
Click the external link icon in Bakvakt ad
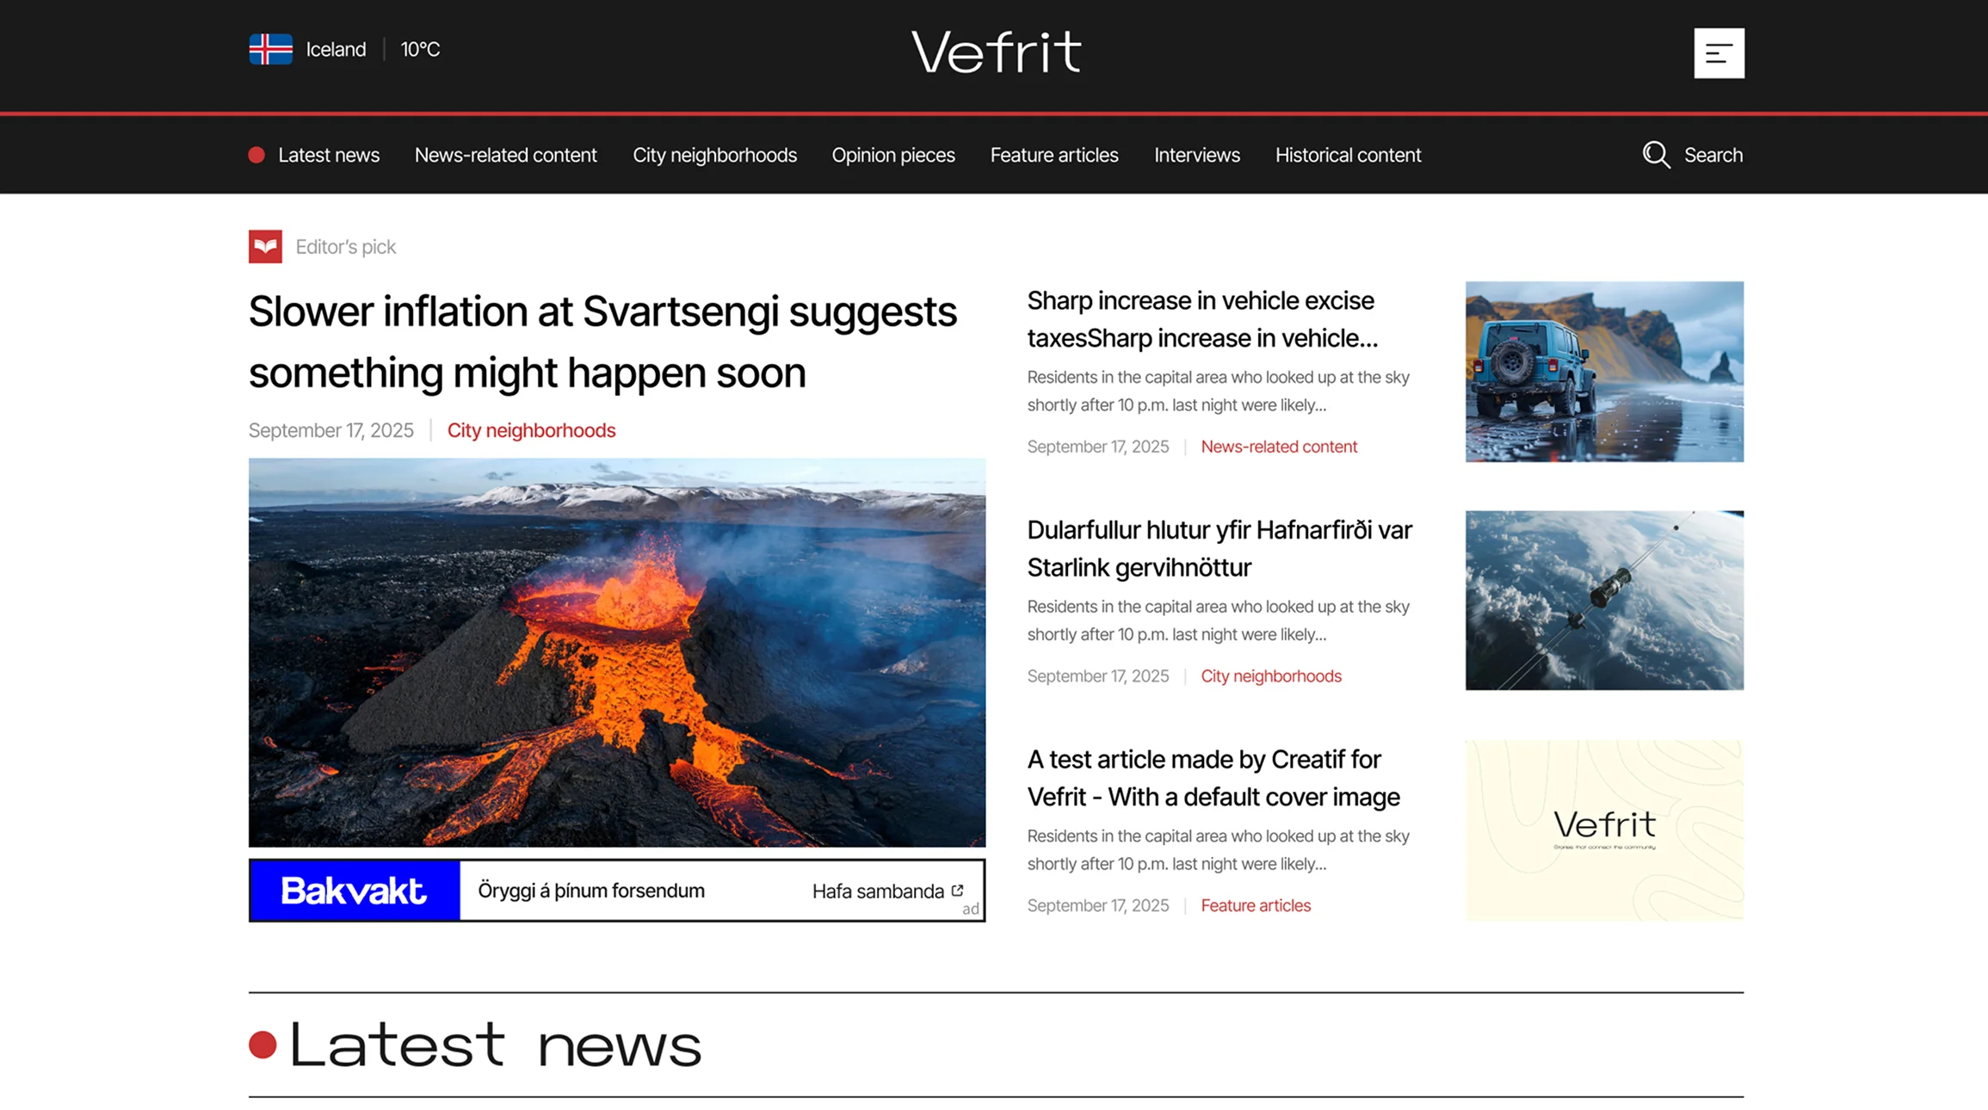957,891
